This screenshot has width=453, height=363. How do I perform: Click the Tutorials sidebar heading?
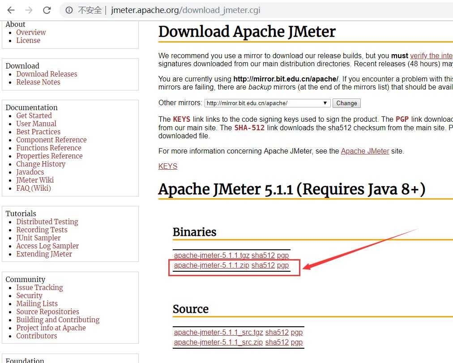coord(21,214)
